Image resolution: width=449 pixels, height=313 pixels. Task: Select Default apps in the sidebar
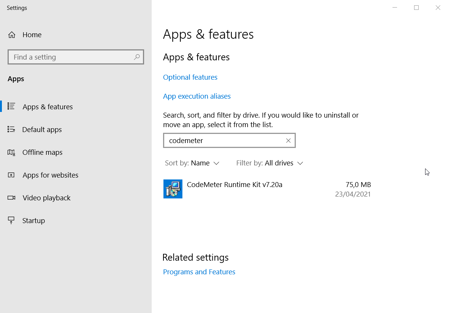tap(76, 129)
